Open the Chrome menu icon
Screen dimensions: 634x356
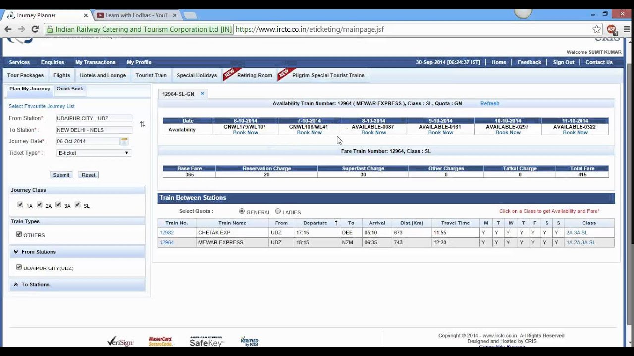pyautogui.click(x=626, y=29)
